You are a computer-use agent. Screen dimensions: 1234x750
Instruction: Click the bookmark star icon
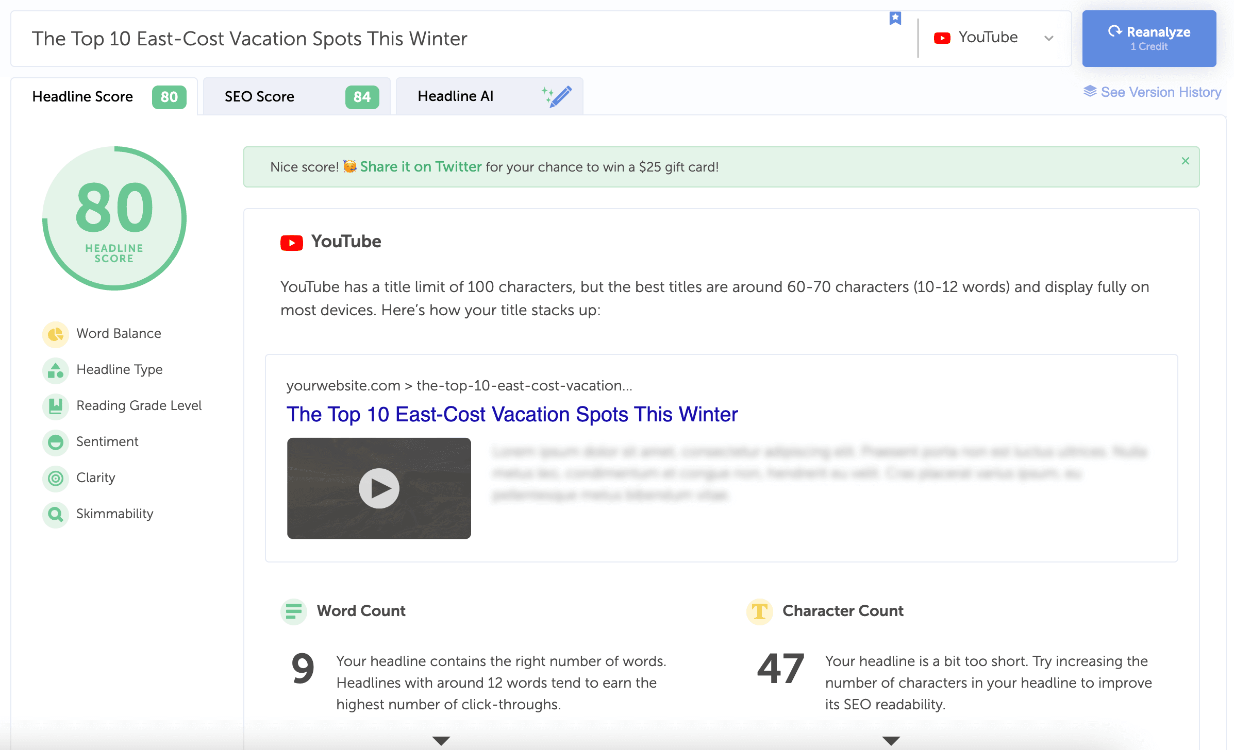click(895, 19)
